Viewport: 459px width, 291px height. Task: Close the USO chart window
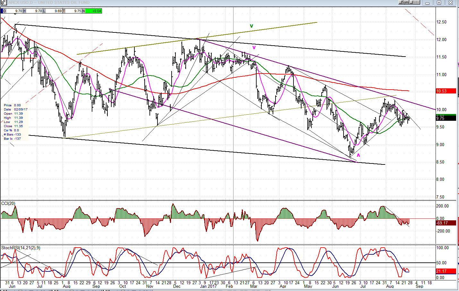pyautogui.click(x=450, y=3)
